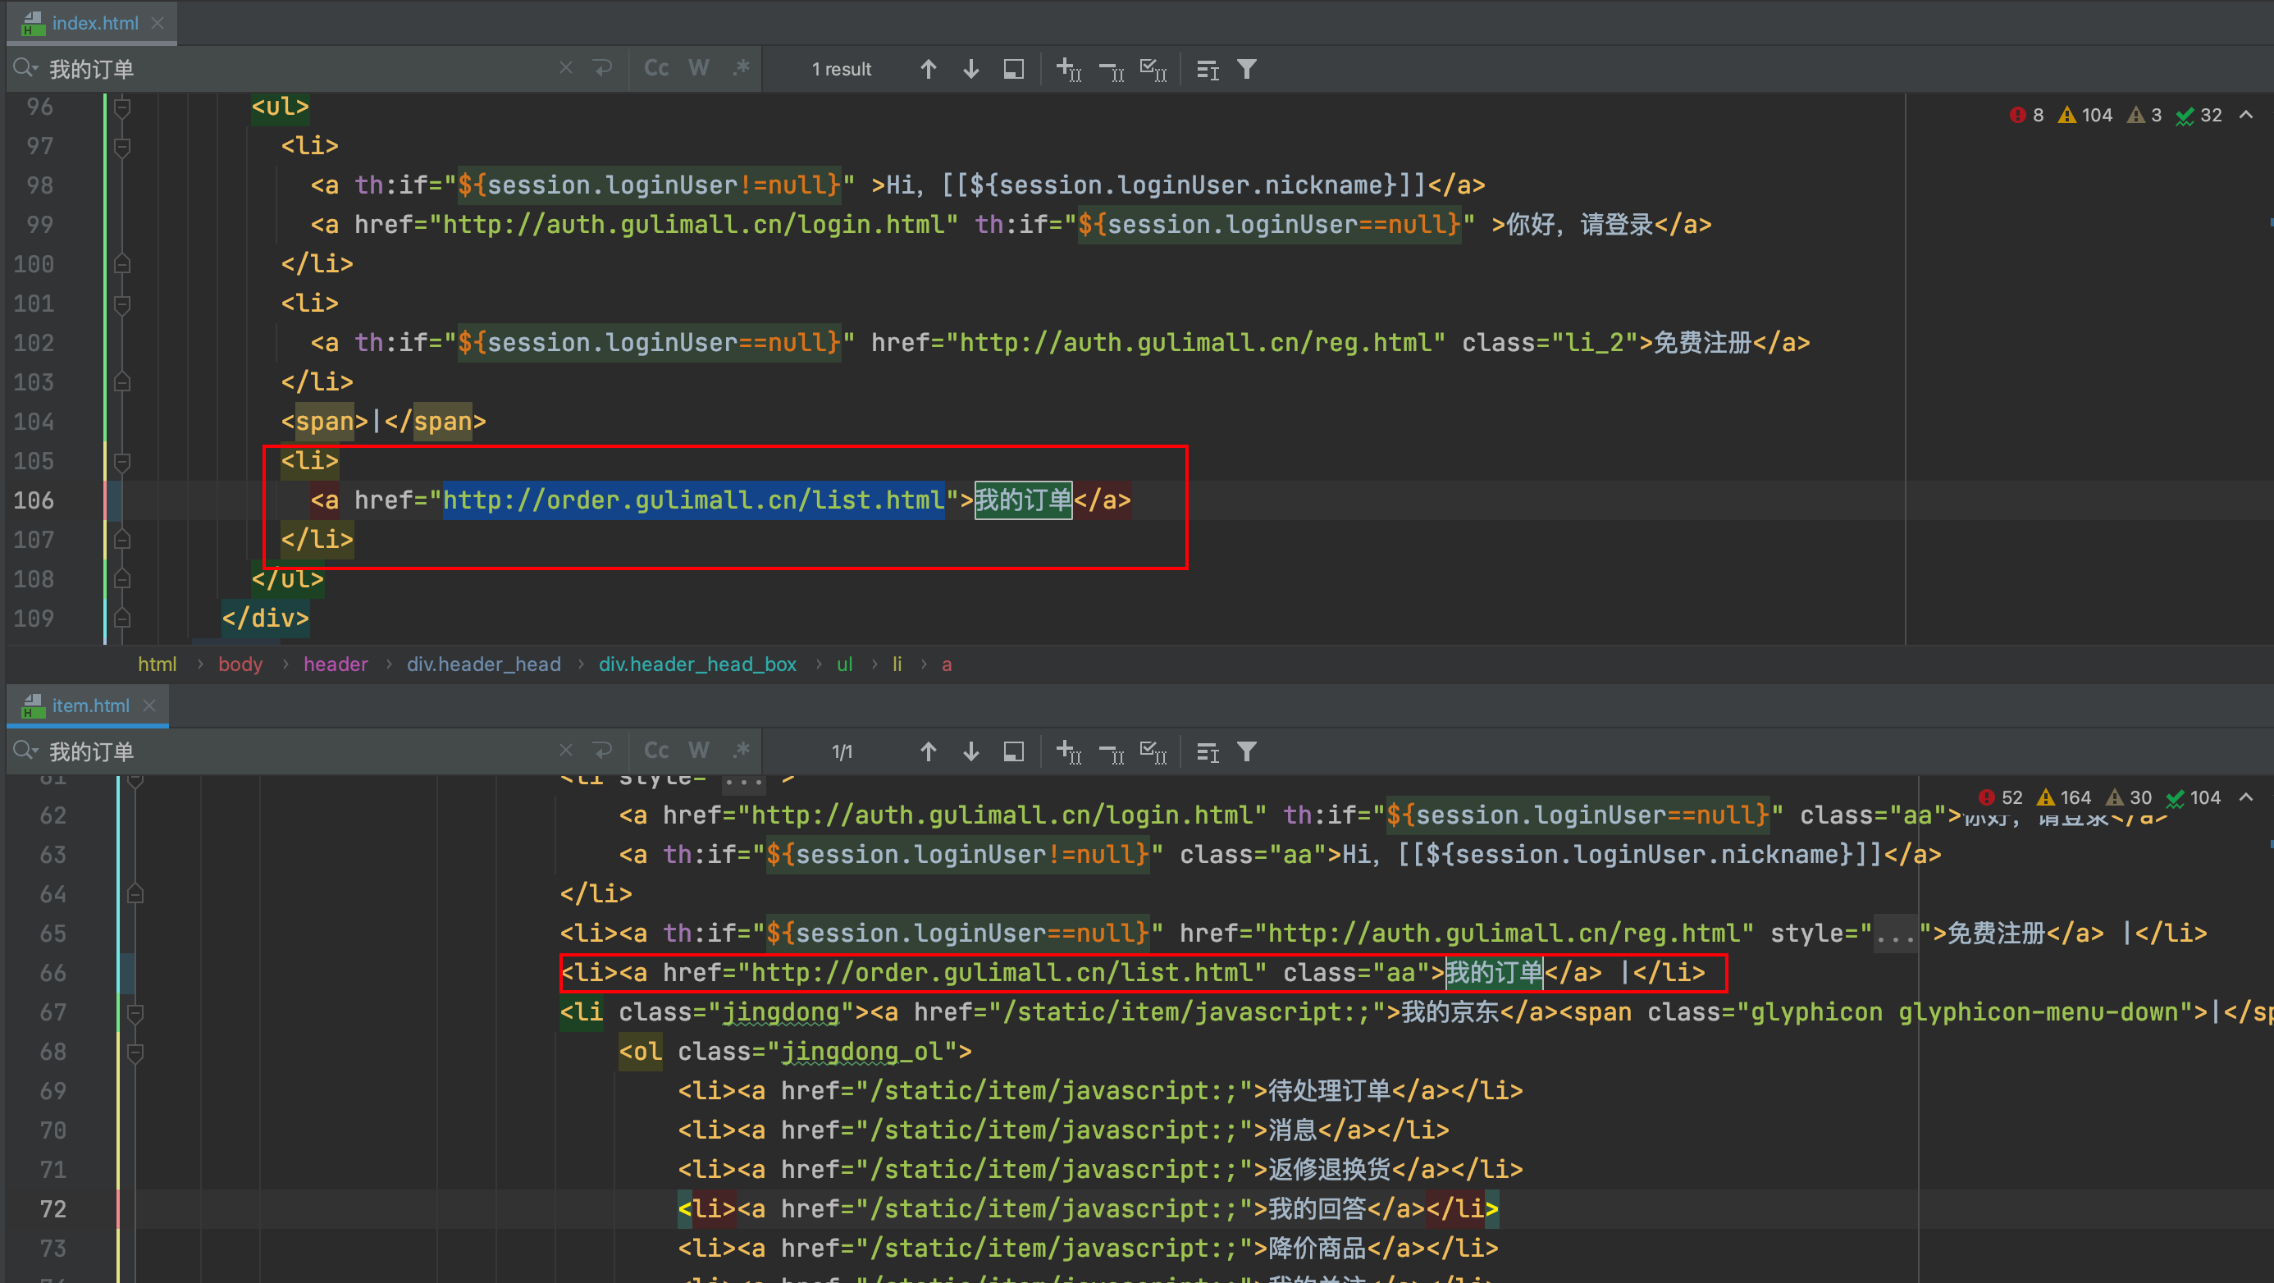Select all occurrences in index.html find bar
Image resolution: width=2274 pixels, height=1283 pixels.
[x=1153, y=69]
